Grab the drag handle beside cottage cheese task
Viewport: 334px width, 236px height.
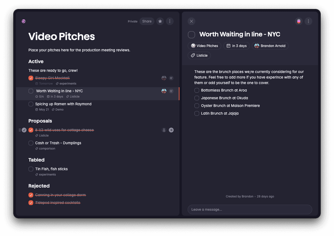20,130
